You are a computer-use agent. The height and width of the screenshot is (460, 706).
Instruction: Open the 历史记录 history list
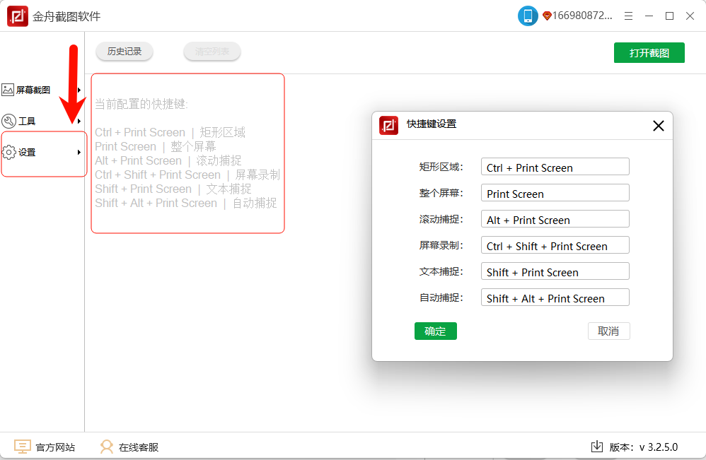(125, 51)
